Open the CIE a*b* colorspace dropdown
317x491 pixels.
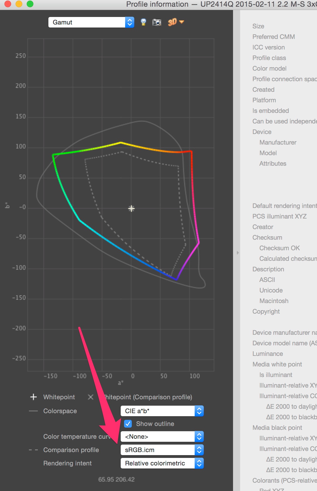[162, 411]
